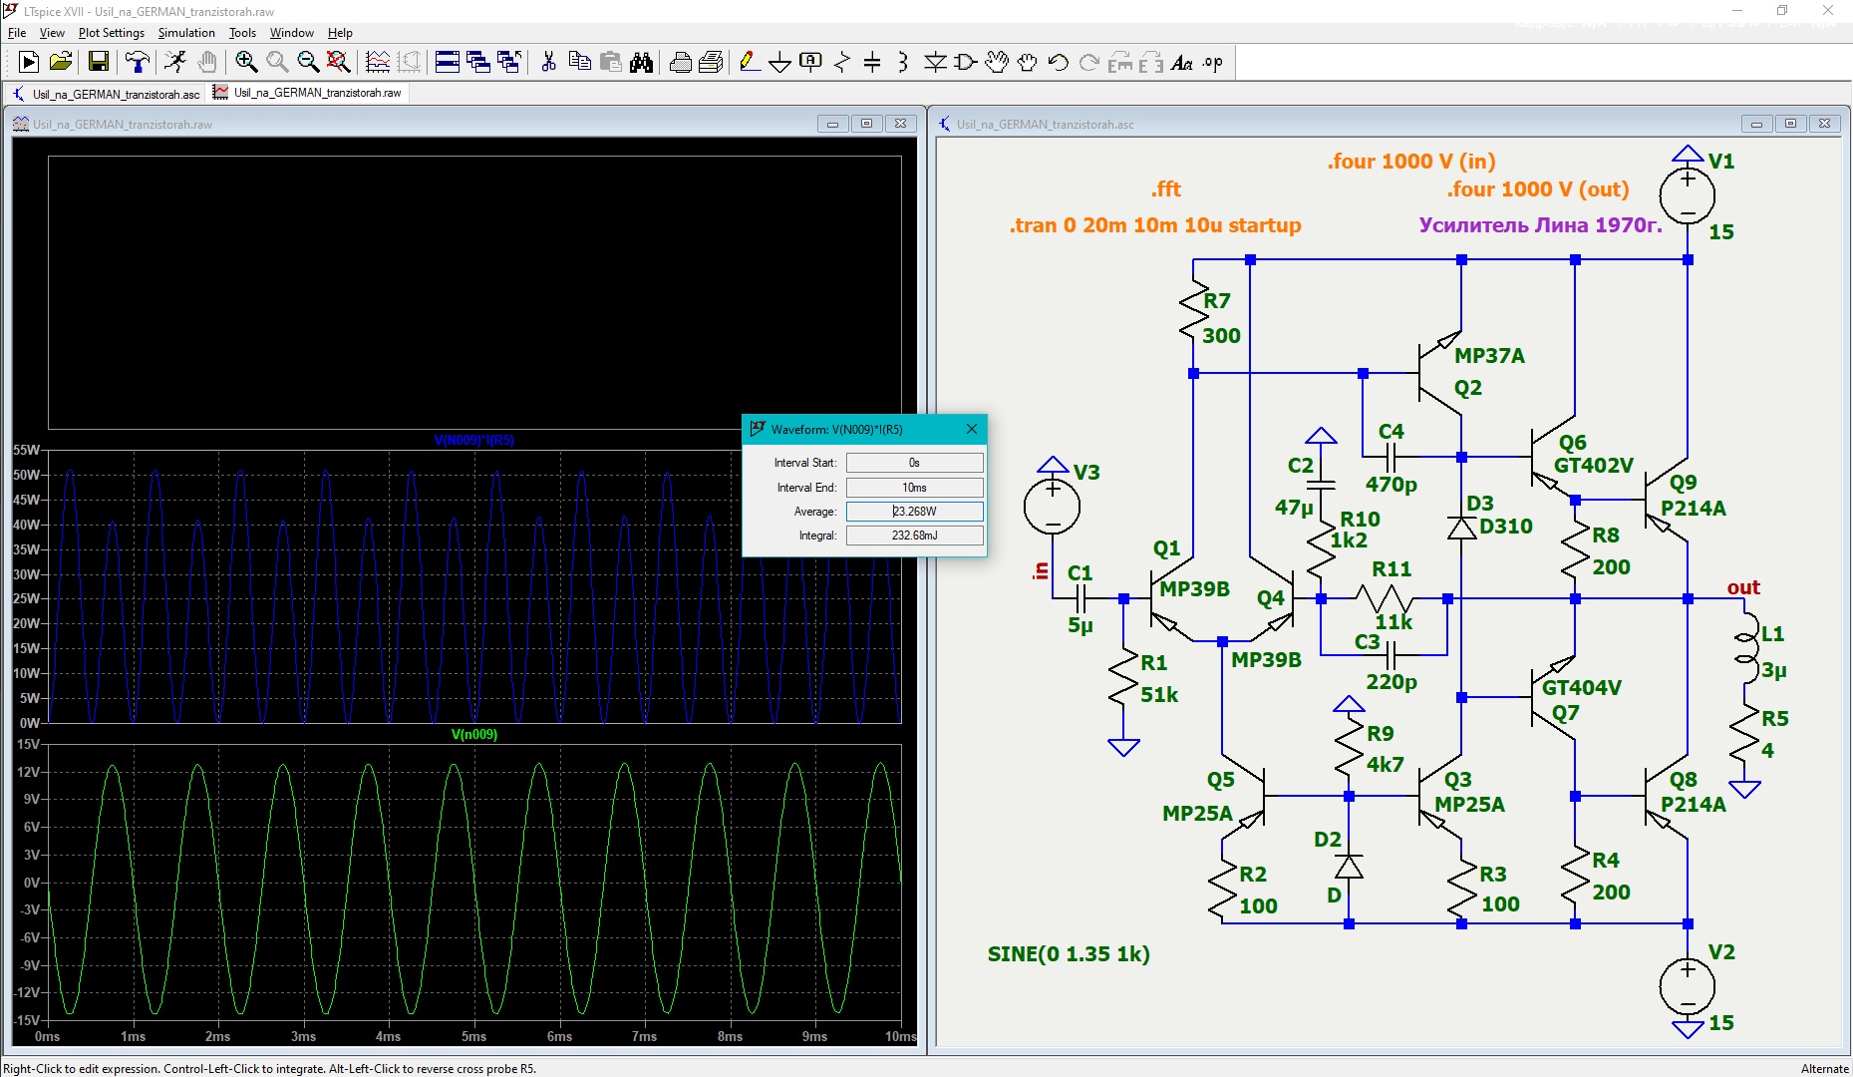Click the Zoom Full Extents icon
This screenshot has height=1077, width=1853.
[339, 63]
